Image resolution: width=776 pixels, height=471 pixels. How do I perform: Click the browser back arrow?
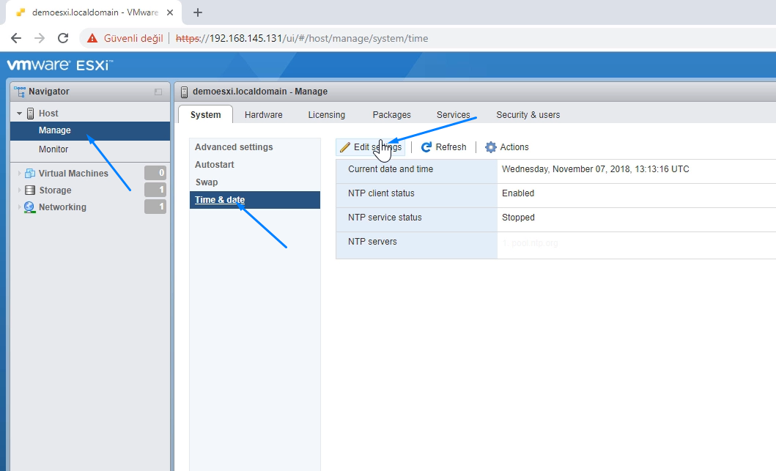click(16, 38)
